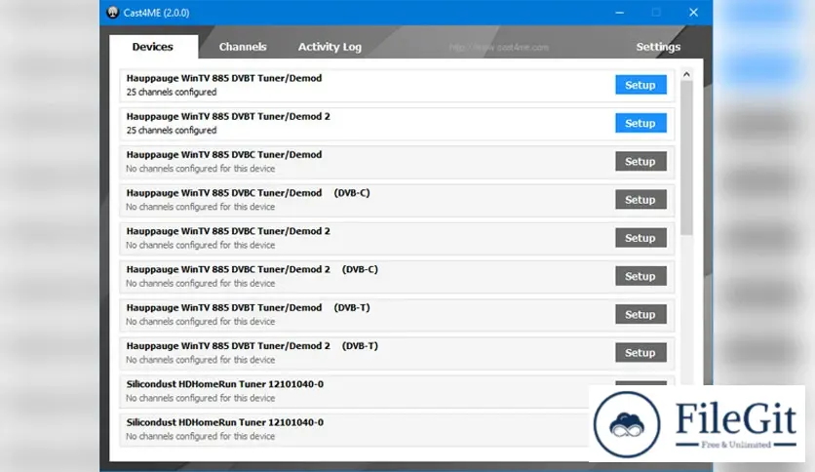This screenshot has width=815, height=472.
Task: Click Setup for DVBT Tuner/Demod 2 (DVB-T)
Action: 640,352
